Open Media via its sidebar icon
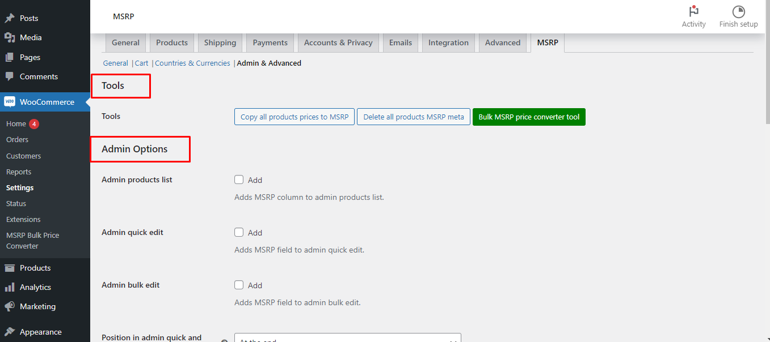Viewport: 770px width, 342px height. pos(10,37)
